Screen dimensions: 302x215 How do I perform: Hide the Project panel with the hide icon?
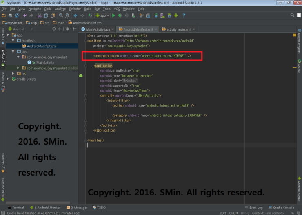[x=75, y=29]
